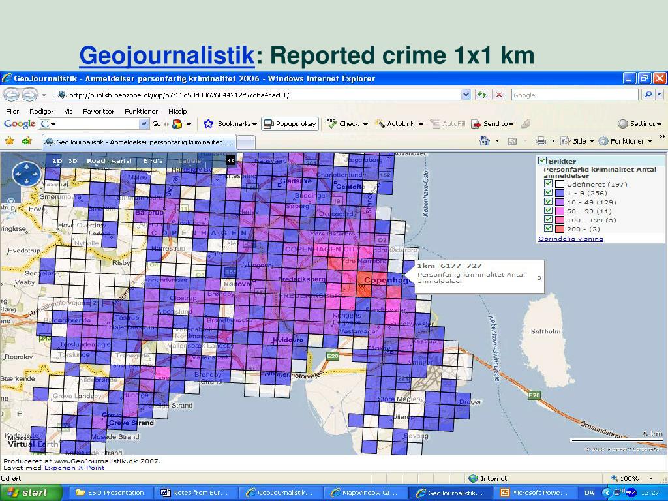Select the Aerial map view
This screenshot has width=668, height=501.
pos(121,161)
